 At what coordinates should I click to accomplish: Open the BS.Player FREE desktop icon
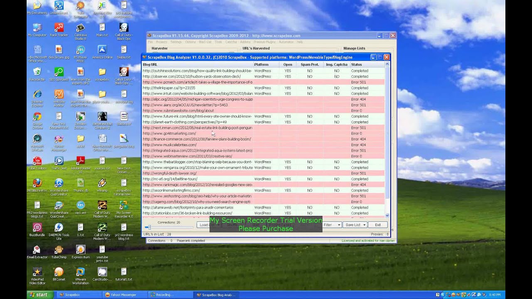80,54
